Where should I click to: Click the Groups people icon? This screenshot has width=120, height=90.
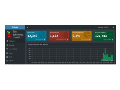point(7,53)
